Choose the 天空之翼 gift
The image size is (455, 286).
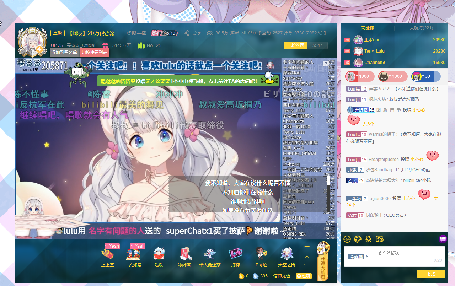(287, 254)
